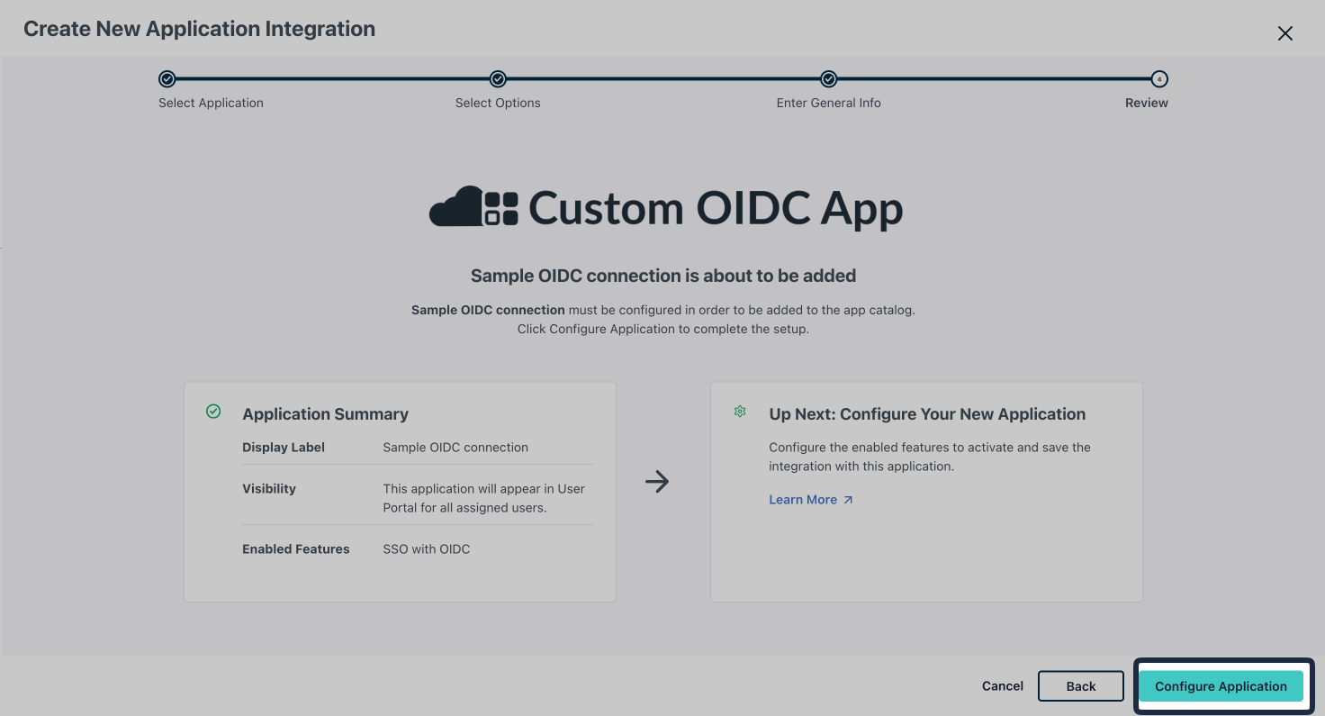Image resolution: width=1325 pixels, height=716 pixels.
Task: Click the Review step circle indicator
Action: (x=1159, y=79)
